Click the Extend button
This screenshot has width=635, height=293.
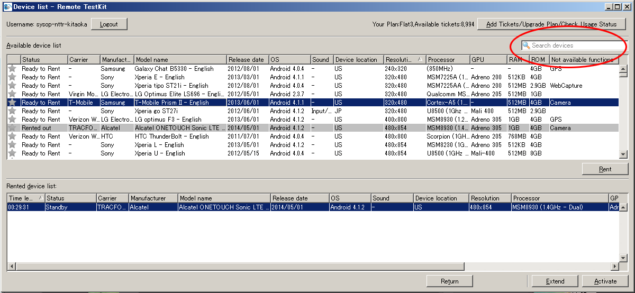555,281
